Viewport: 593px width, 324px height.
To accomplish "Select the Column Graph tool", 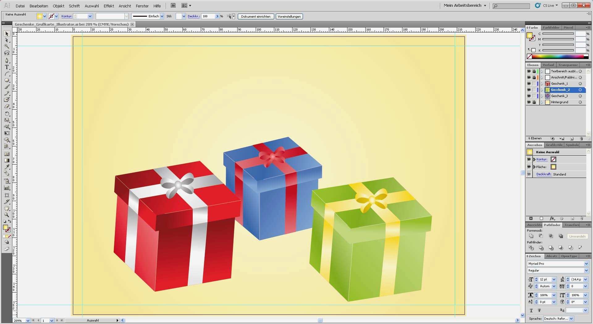I will pos(7,187).
